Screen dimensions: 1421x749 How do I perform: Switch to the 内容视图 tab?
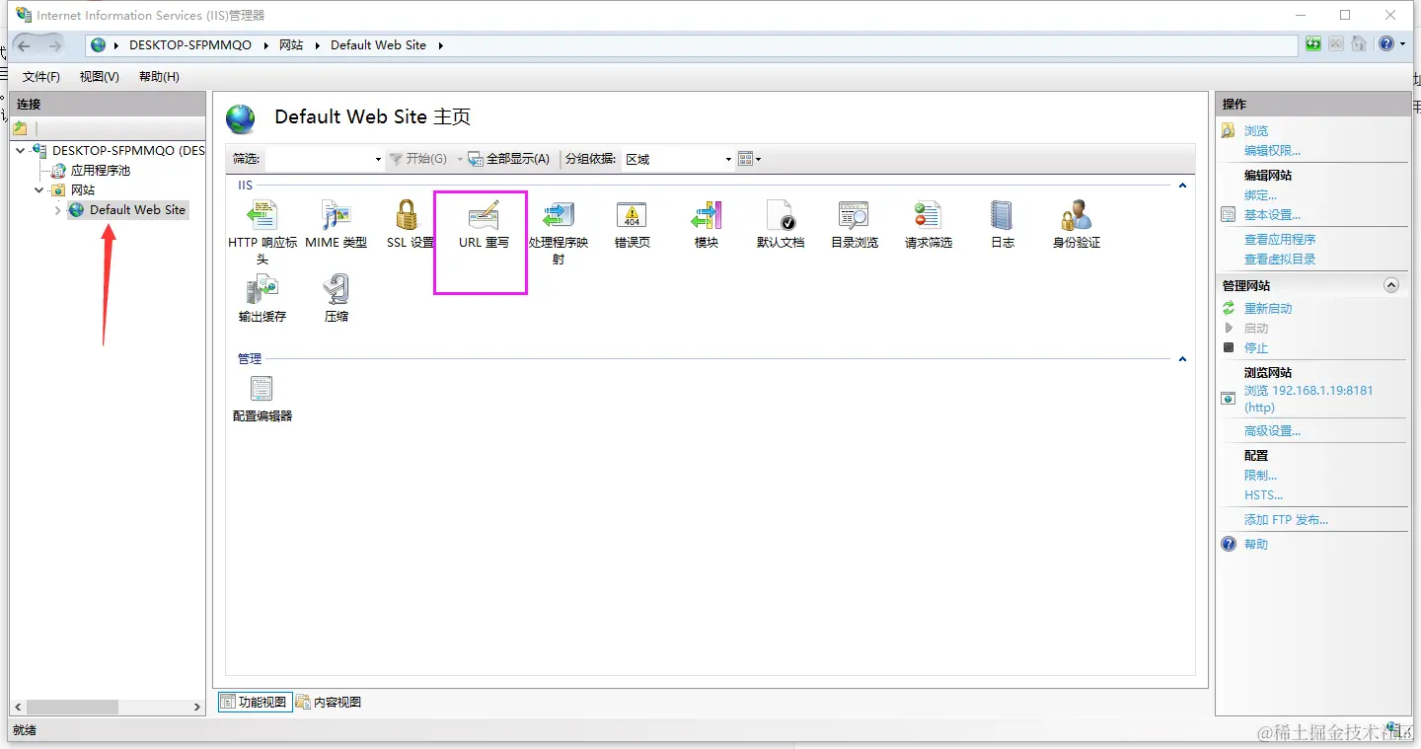tap(329, 702)
